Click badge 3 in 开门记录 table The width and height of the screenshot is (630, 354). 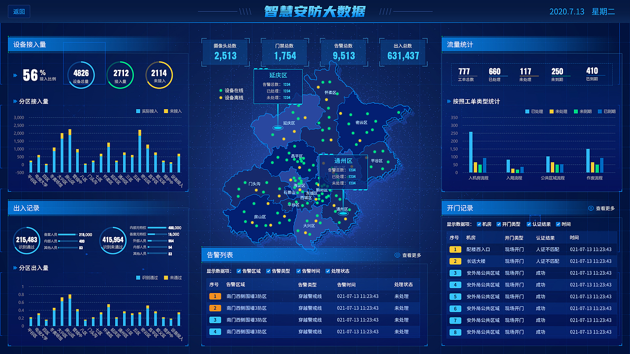point(455,273)
